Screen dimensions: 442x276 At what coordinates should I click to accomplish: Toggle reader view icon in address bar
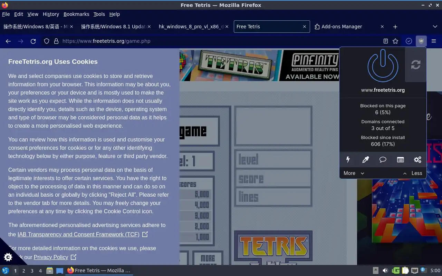click(386, 41)
